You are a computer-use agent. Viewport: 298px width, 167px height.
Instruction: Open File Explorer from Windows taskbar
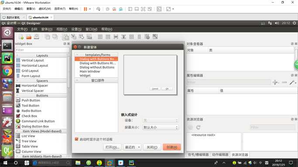(78, 163)
